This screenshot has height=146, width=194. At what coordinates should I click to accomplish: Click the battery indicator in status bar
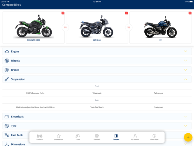pyautogui.click(x=191, y=2)
